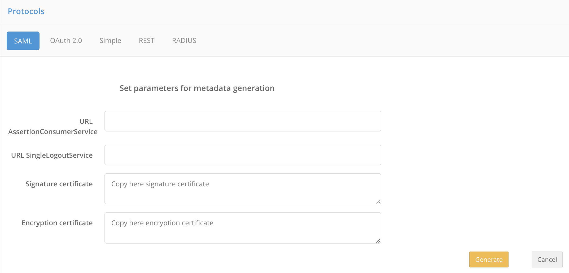Screen dimensions: 569x273
Task: Grab the Signature certificate resize handle
Action: tap(378, 202)
